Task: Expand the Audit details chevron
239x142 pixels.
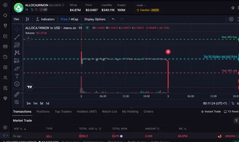Action: (x=145, y=6)
